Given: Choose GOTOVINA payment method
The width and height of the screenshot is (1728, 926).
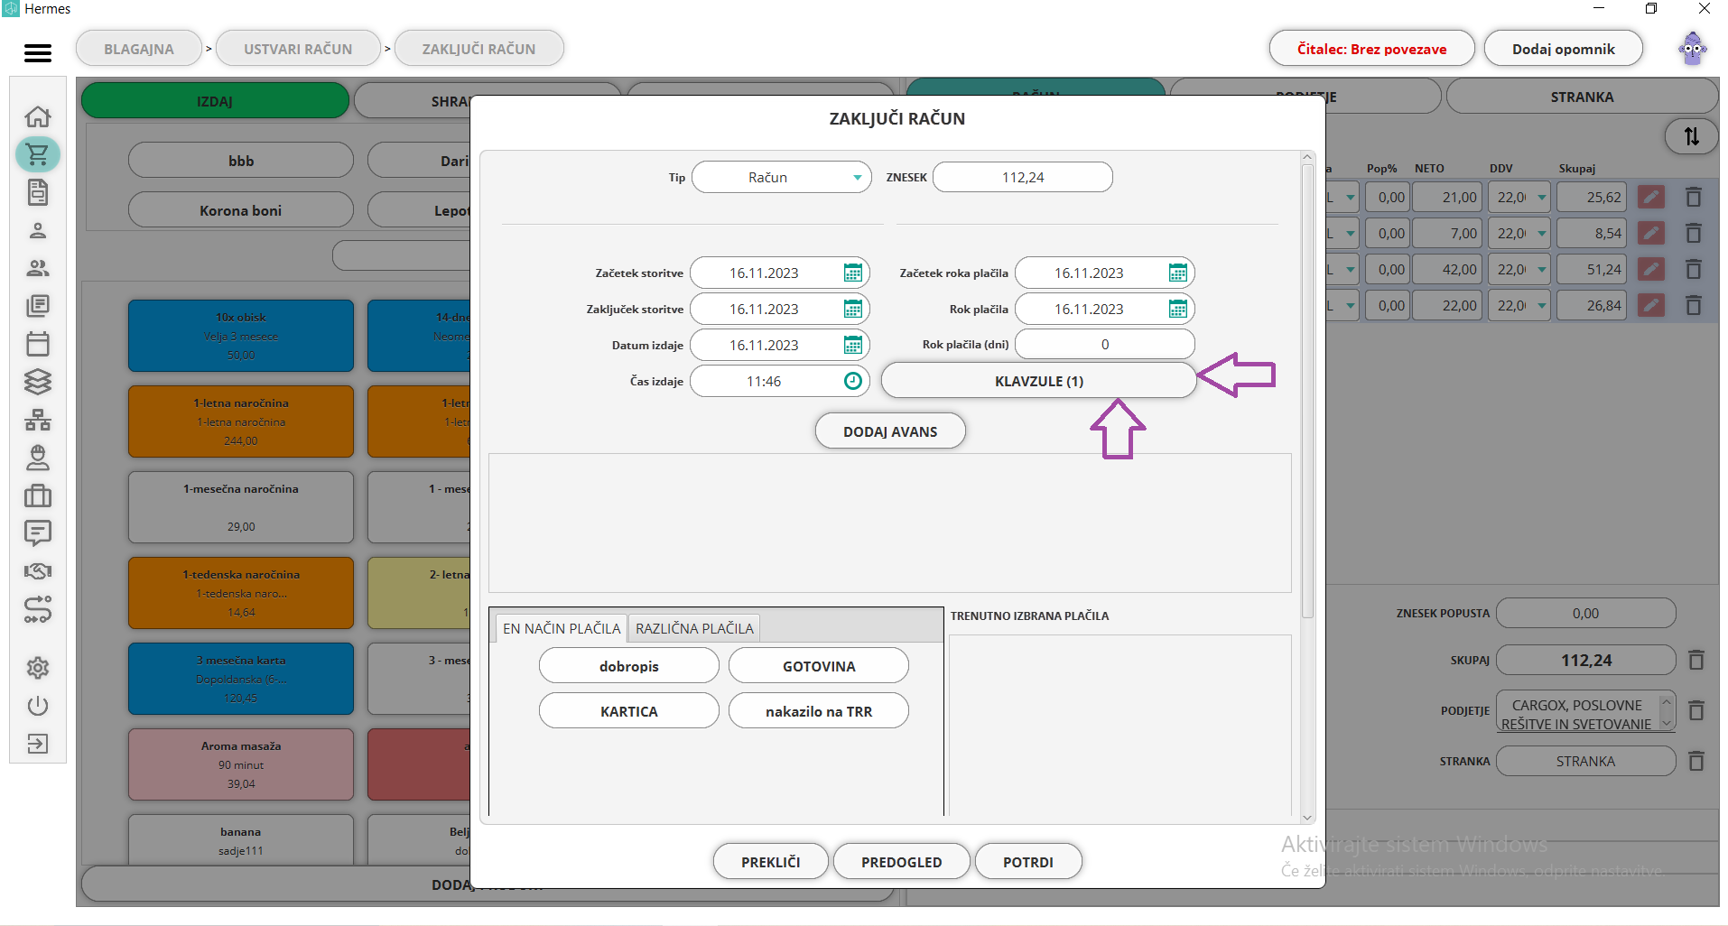Looking at the screenshot, I should 819,666.
